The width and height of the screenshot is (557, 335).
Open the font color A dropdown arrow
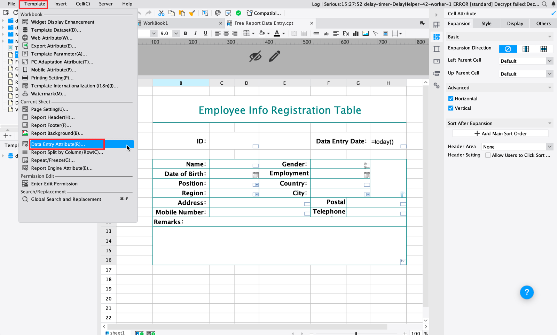(x=284, y=33)
